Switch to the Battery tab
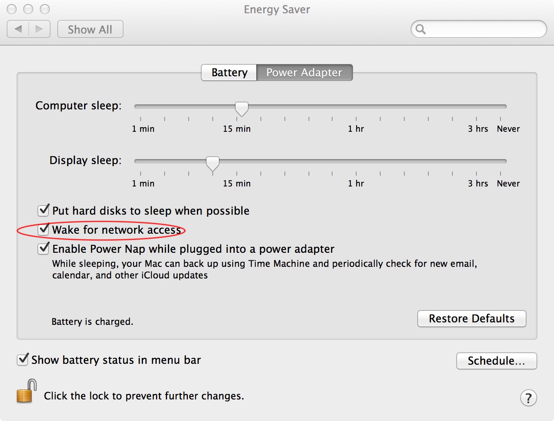 click(228, 72)
